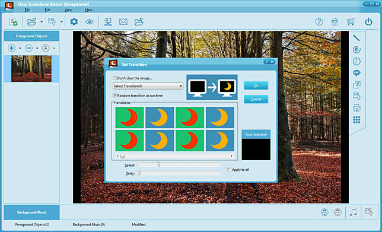Select the top-right orange moon transition thumbnail
The width and height of the screenshot is (382, 232).
(x=220, y=117)
